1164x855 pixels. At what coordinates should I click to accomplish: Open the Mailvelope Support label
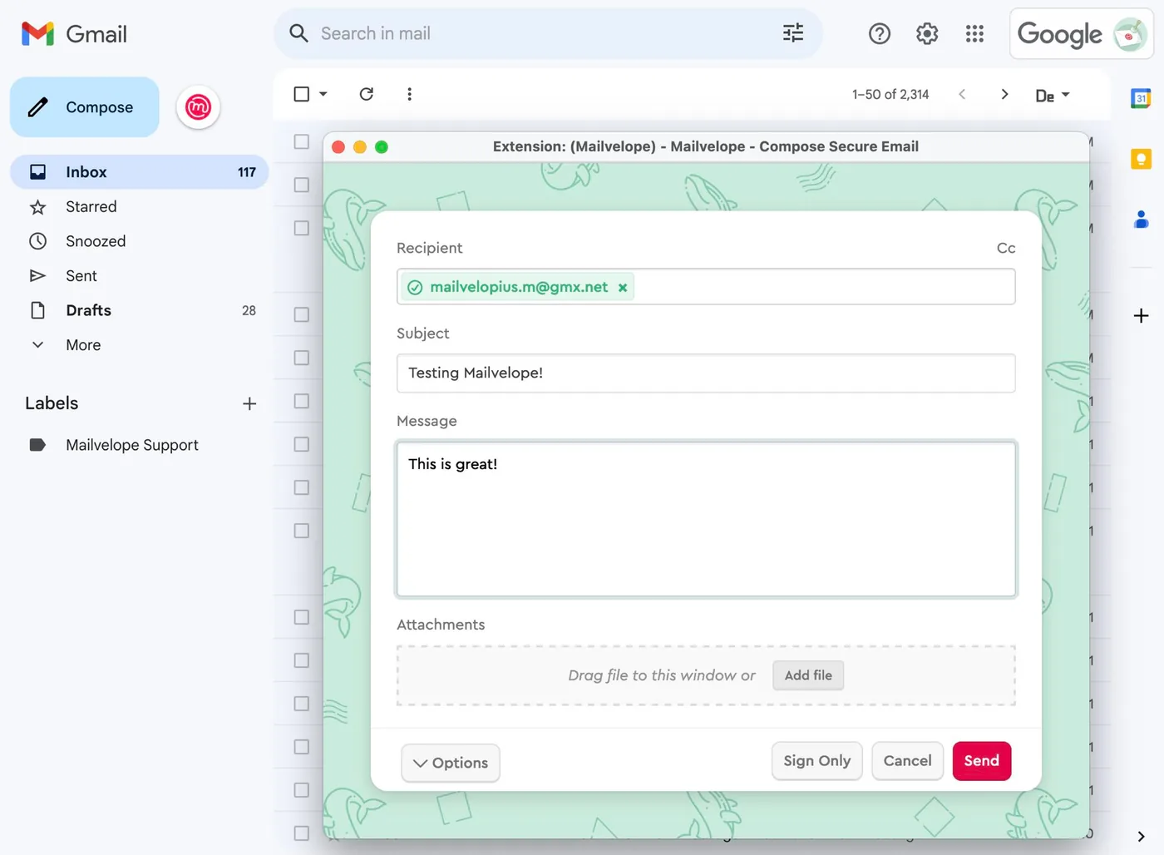point(139,445)
